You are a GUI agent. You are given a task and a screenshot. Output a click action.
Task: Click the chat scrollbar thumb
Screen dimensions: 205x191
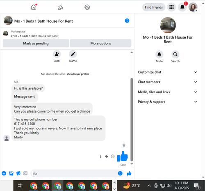[x=132, y=120]
